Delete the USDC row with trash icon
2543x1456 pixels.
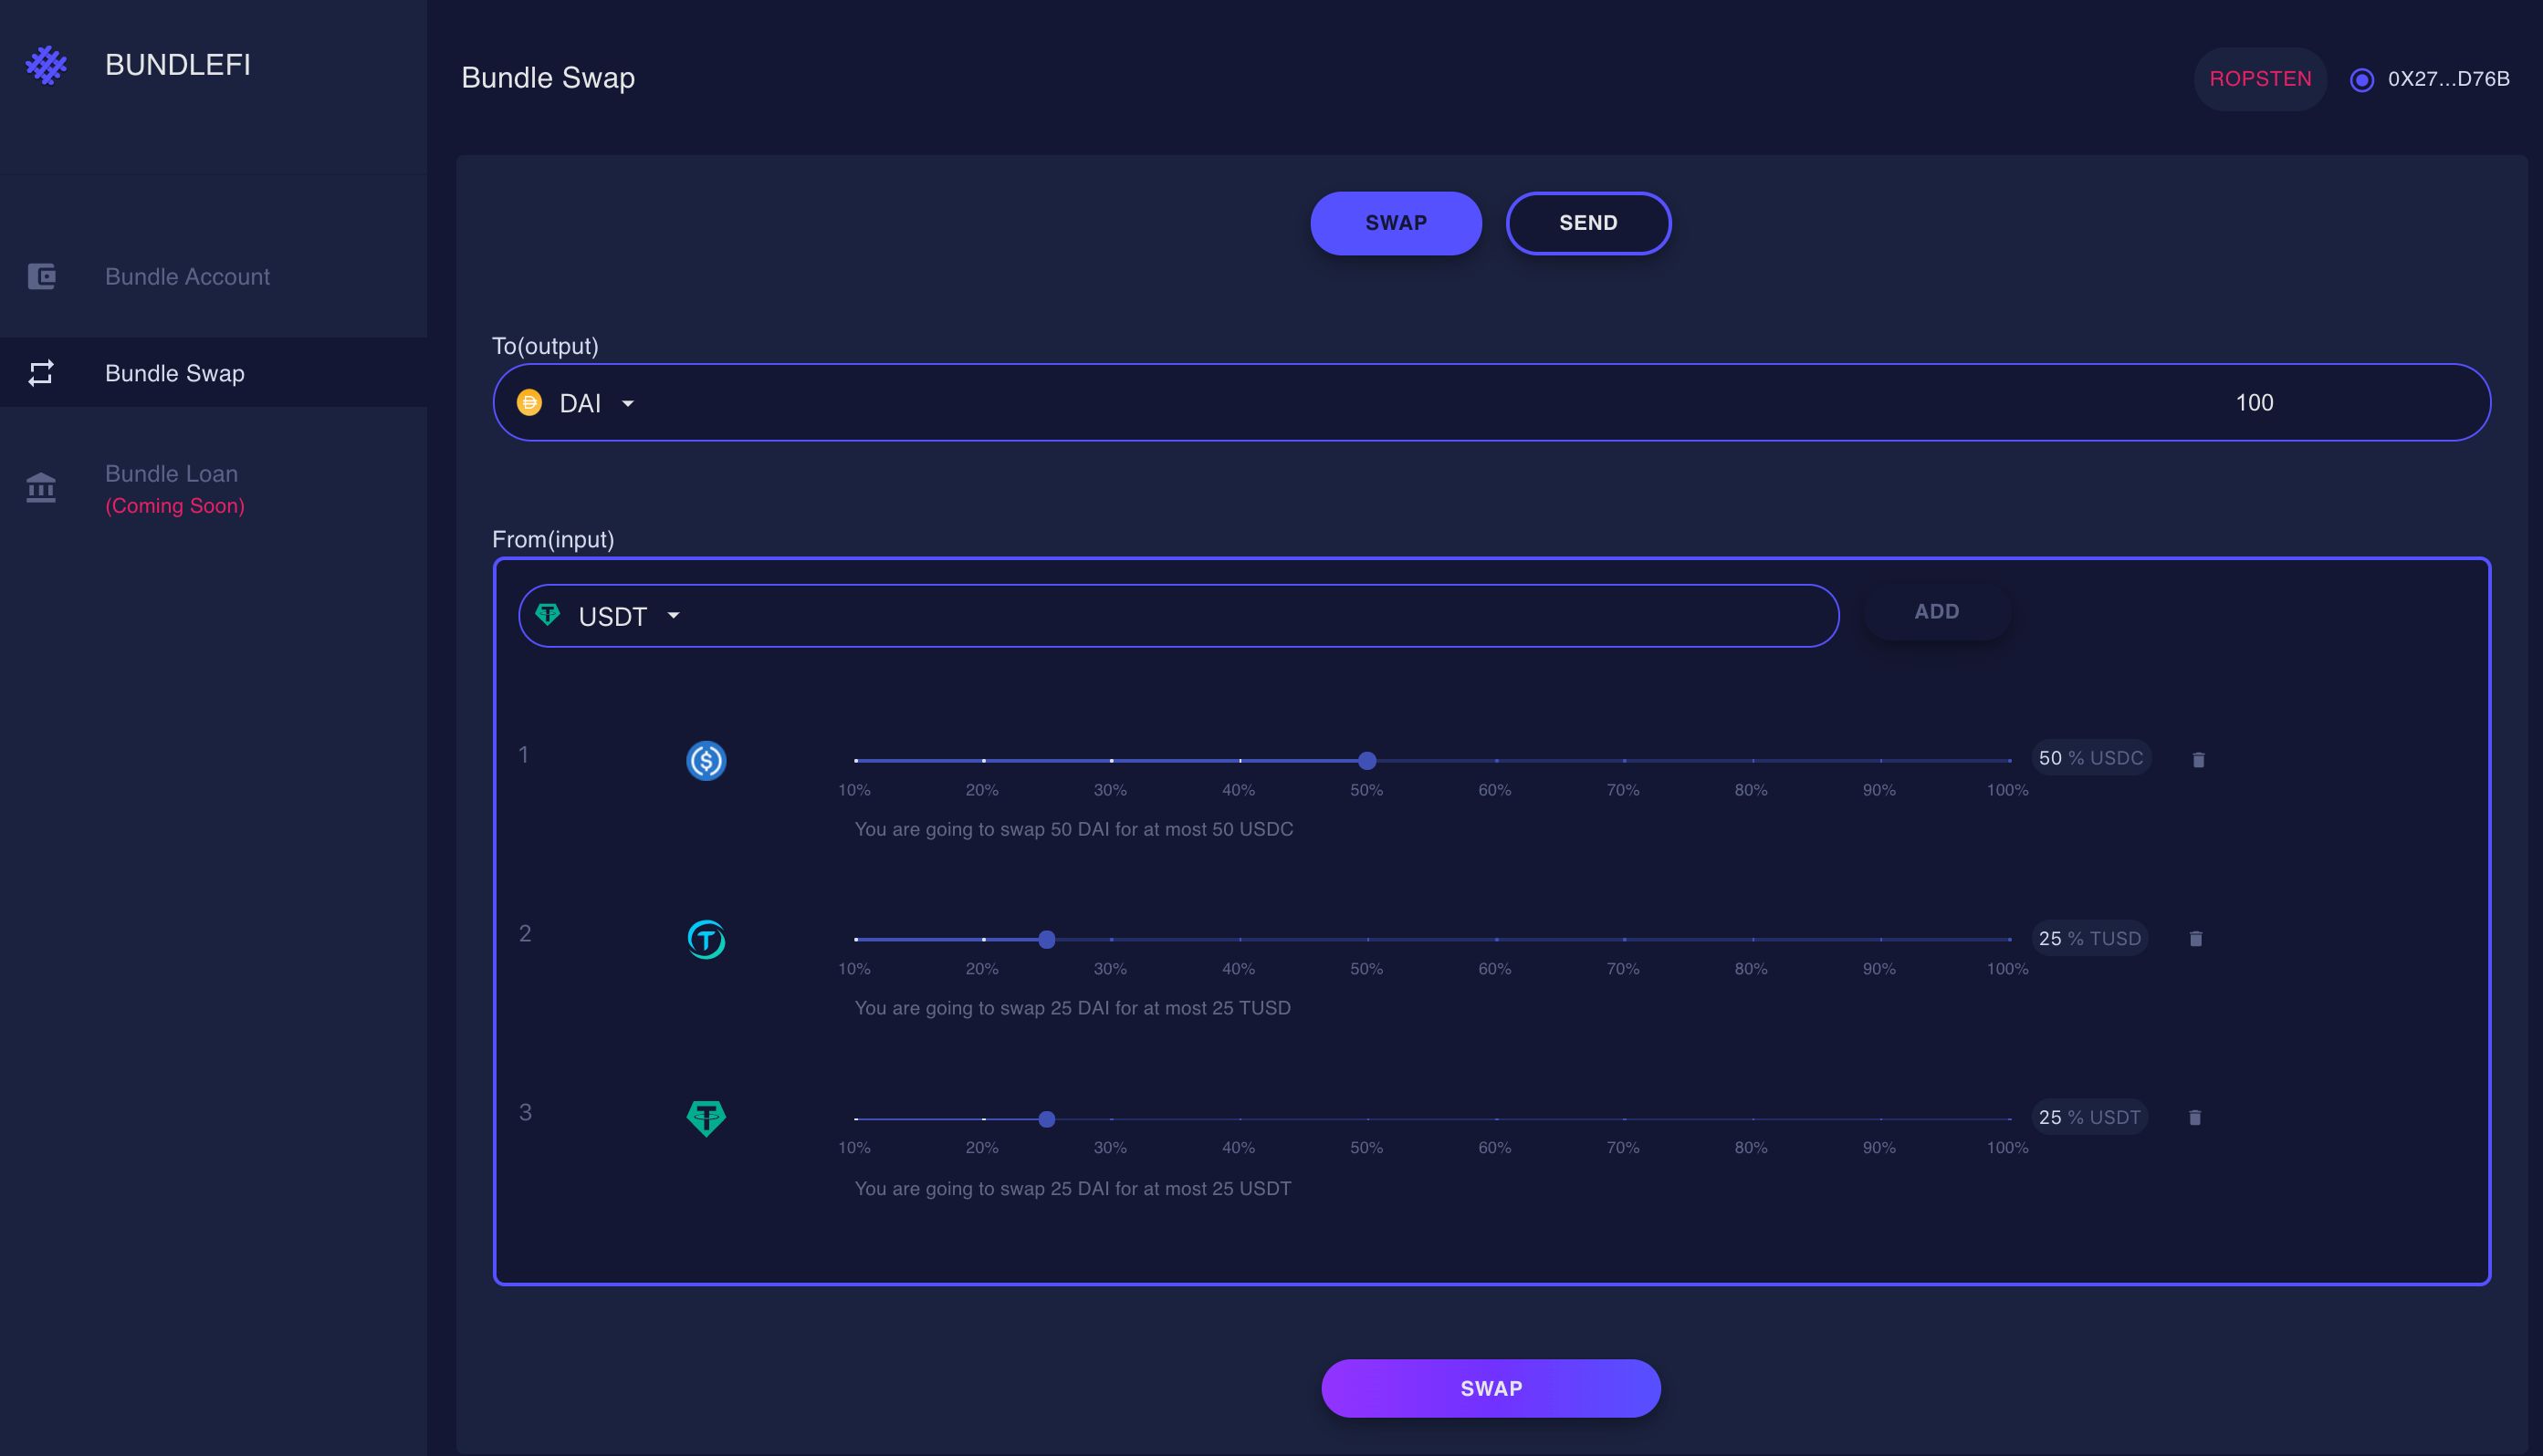coord(2199,760)
